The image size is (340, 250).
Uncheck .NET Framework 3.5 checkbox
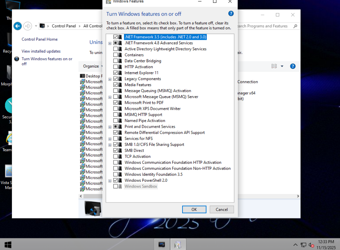click(x=116, y=37)
